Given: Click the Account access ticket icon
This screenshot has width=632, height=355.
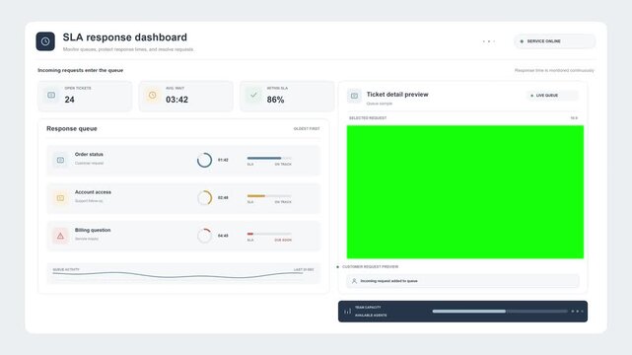Looking at the screenshot, I should point(60,198).
